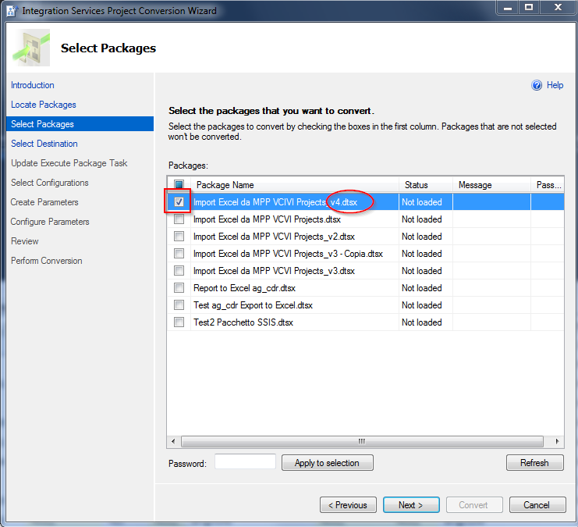
Task: Click the horizontal scrollbar right arrow
Action: coord(557,441)
